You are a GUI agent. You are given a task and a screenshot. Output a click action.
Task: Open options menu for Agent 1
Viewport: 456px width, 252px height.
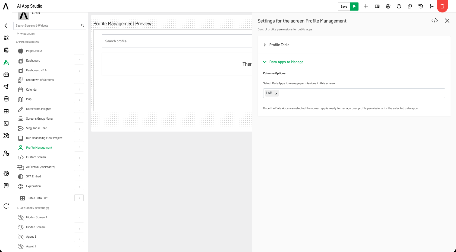click(x=79, y=238)
